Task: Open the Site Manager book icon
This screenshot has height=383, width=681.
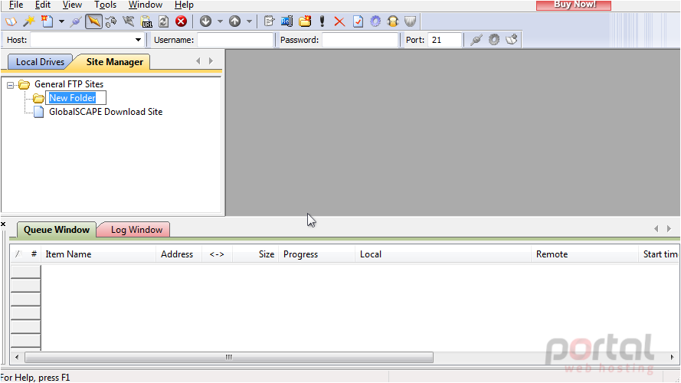Action: click(x=11, y=21)
